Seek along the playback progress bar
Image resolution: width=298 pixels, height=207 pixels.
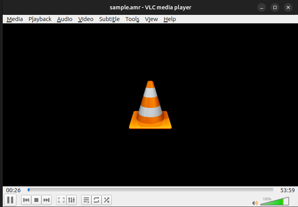pyautogui.click(x=150, y=190)
